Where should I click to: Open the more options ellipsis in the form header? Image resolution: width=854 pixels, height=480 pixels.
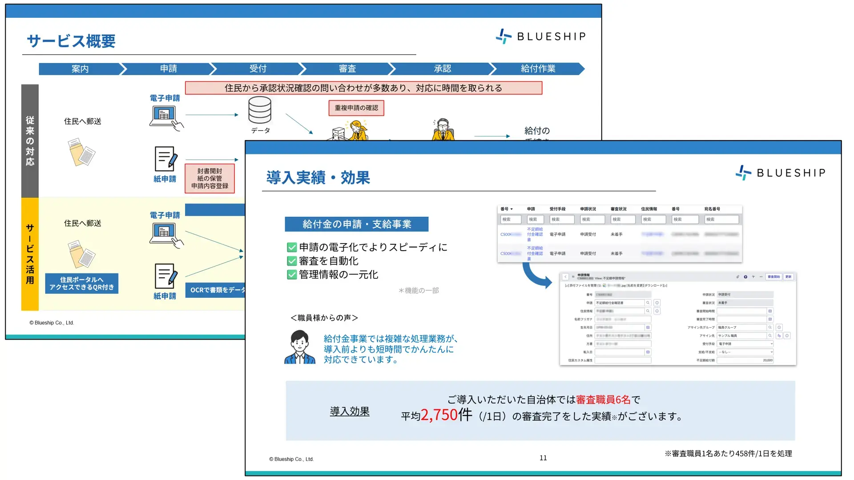pos(761,276)
